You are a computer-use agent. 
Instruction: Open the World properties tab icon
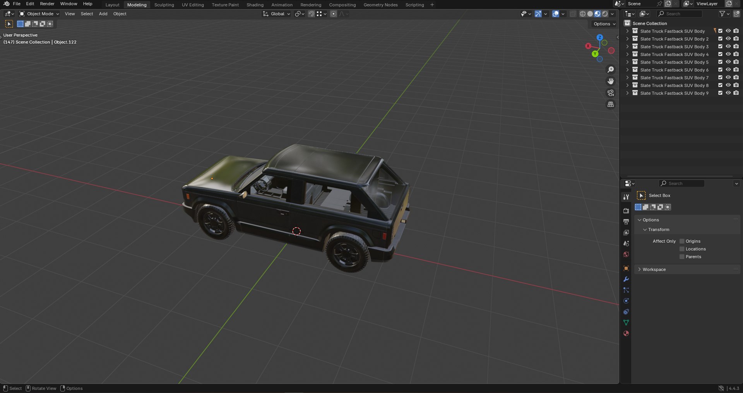pyautogui.click(x=626, y=255)
